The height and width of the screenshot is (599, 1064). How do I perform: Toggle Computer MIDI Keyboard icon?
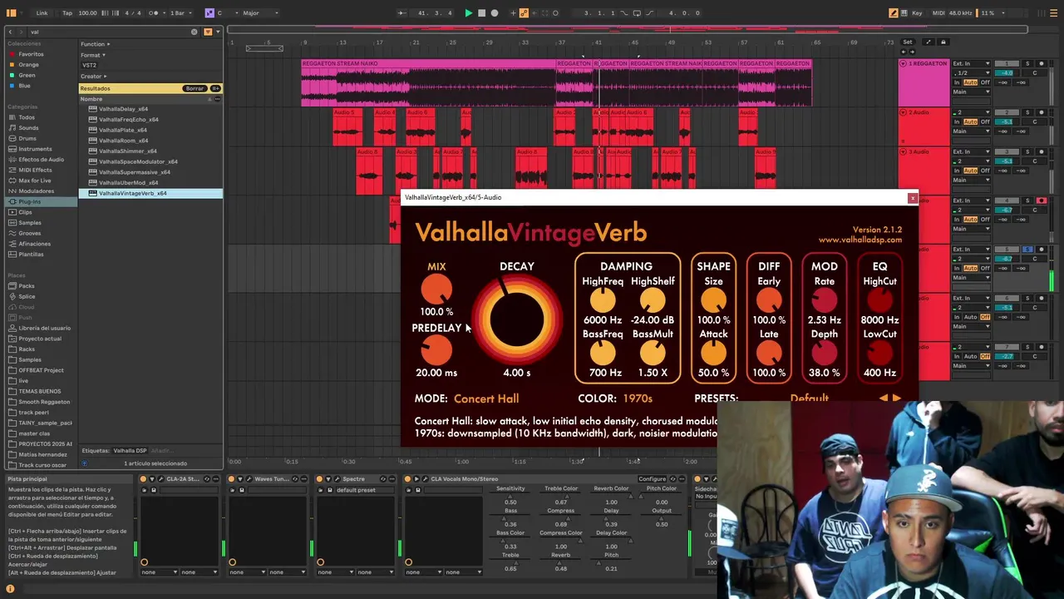pyautogui.click(x=904, y=12)
